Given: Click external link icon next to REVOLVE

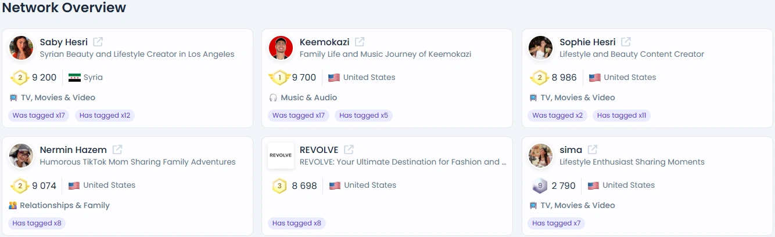Looking at the screenshot, I should pos(349,150).
